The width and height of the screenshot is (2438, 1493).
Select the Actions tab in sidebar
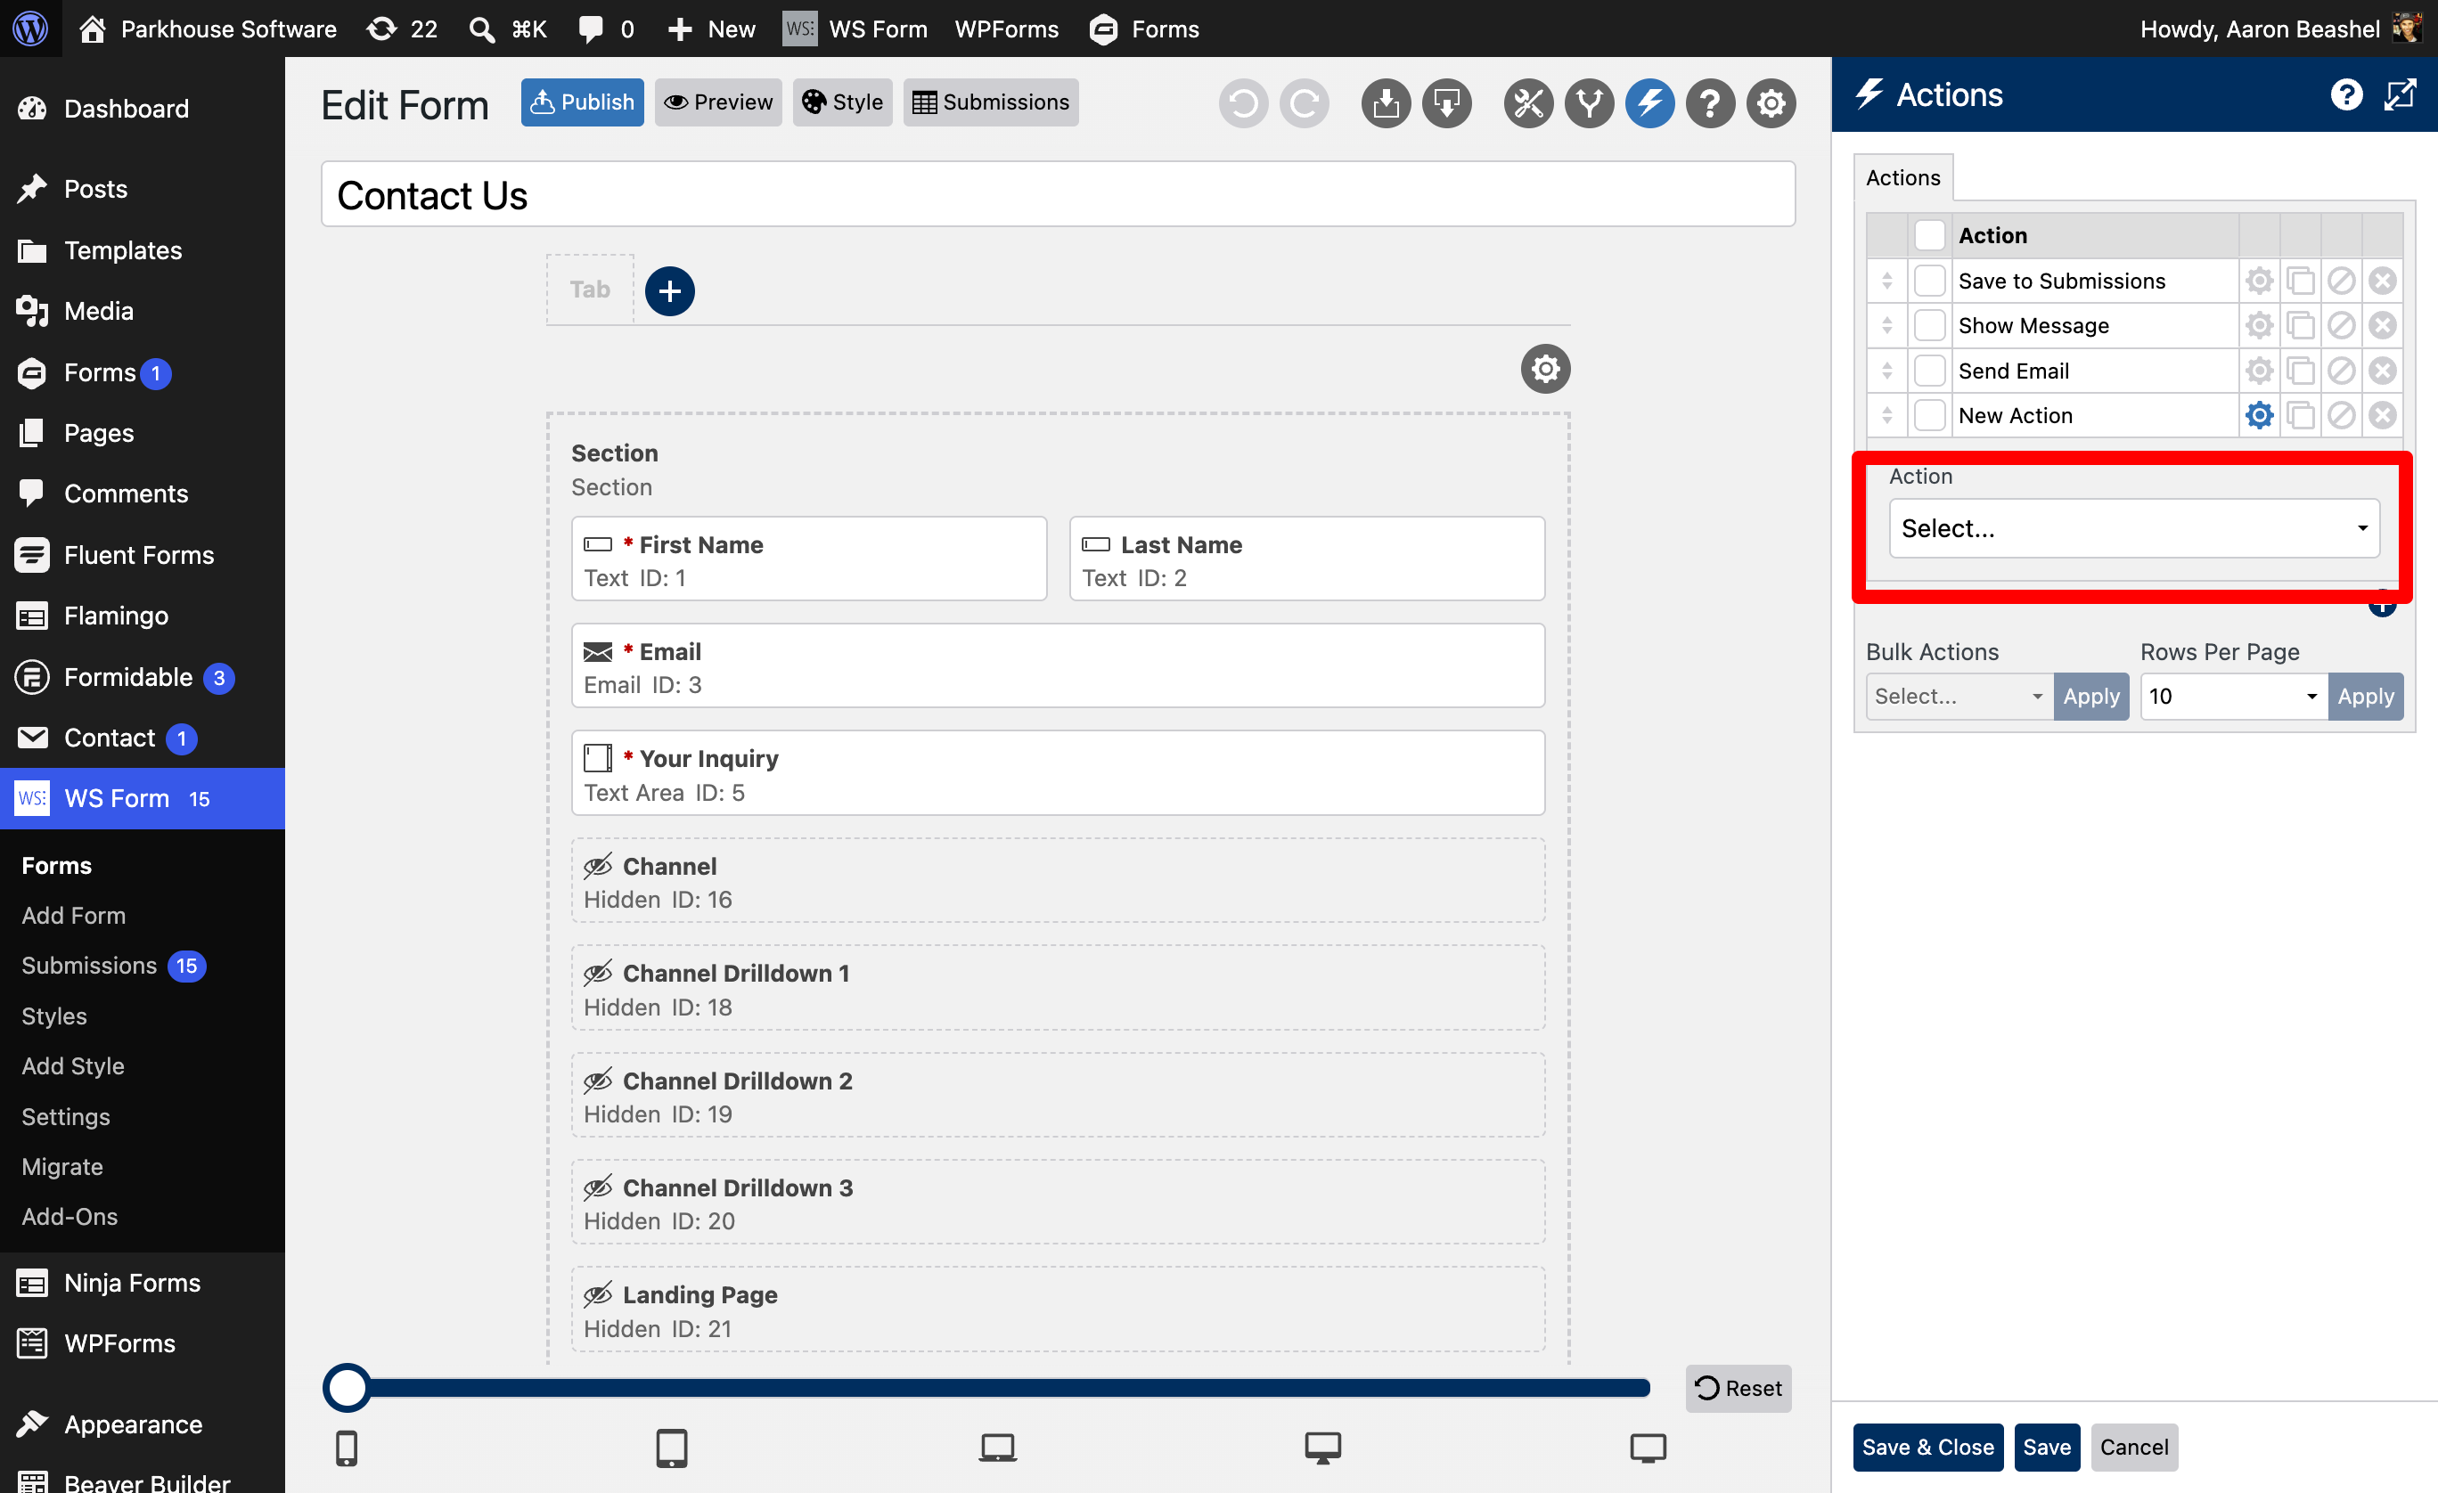point(1902,178)
